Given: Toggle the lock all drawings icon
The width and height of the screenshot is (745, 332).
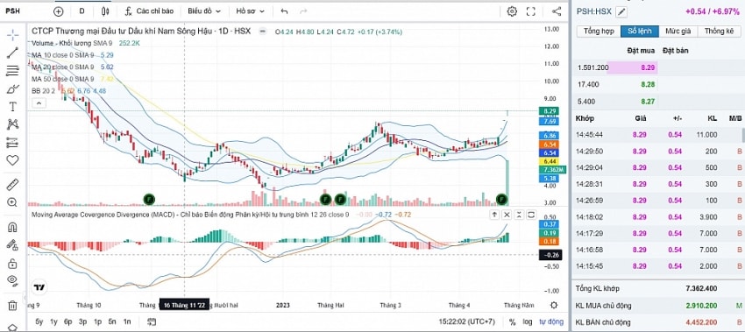Looking at the screenshot, I should [13, 263].
